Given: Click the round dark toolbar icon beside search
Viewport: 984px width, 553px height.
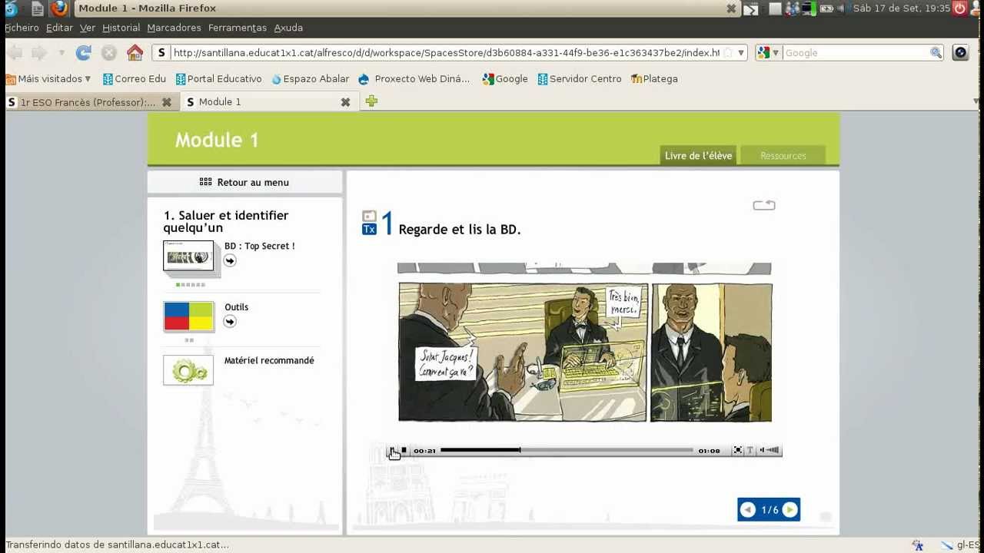Looking at the screenshot, I should [x=960, y=53].
